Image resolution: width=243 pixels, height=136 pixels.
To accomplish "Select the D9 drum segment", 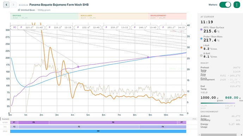I will point(98,131).
